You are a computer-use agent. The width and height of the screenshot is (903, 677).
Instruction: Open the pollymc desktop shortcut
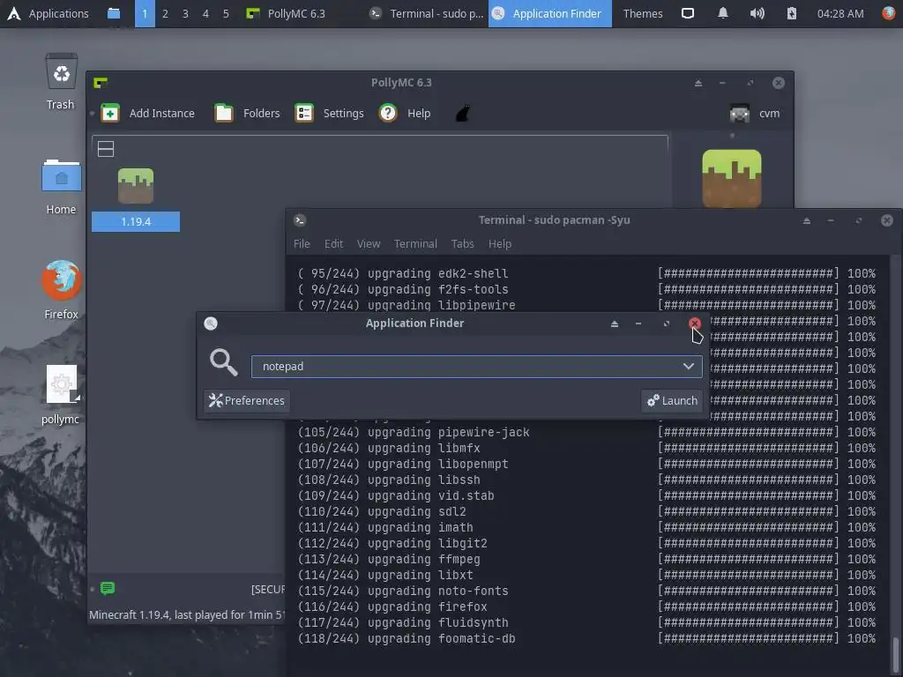(x=61, y=395)
